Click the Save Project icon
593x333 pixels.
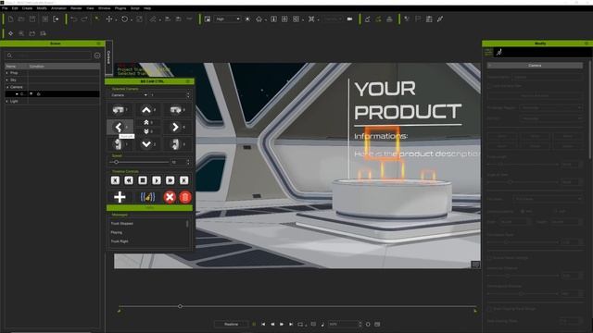(32, 18)
